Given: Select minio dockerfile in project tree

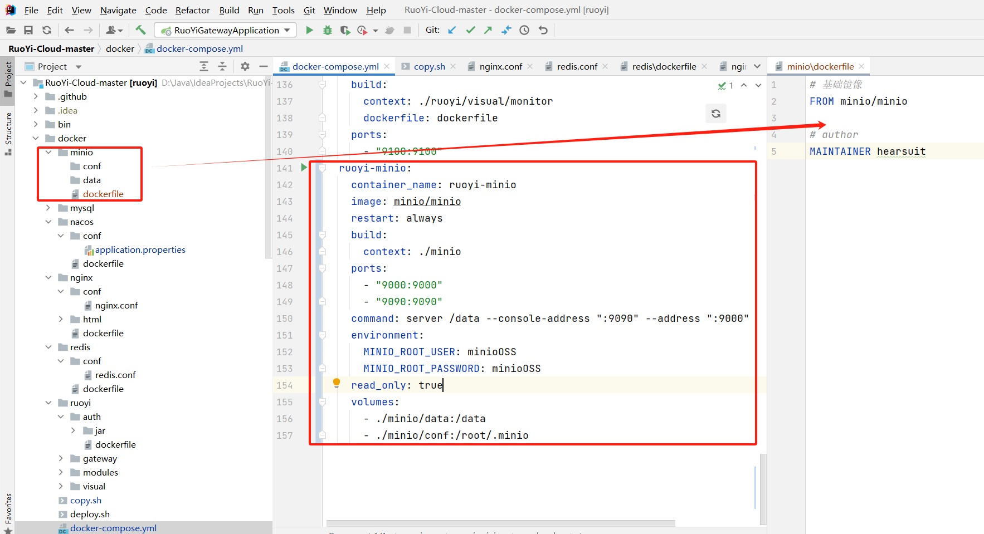Looking at the screenshot, I should pyautogui.click(x=103, y=194).
